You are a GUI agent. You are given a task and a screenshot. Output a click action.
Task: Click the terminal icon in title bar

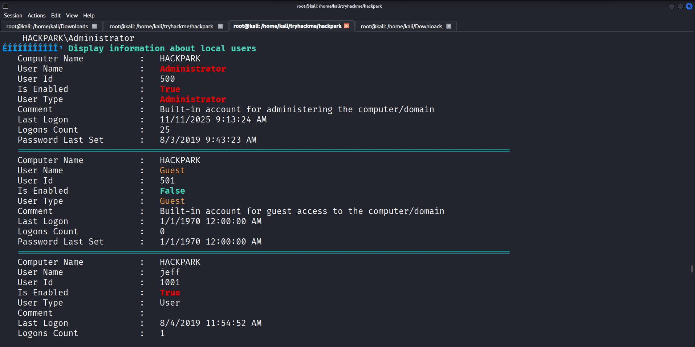5,6
